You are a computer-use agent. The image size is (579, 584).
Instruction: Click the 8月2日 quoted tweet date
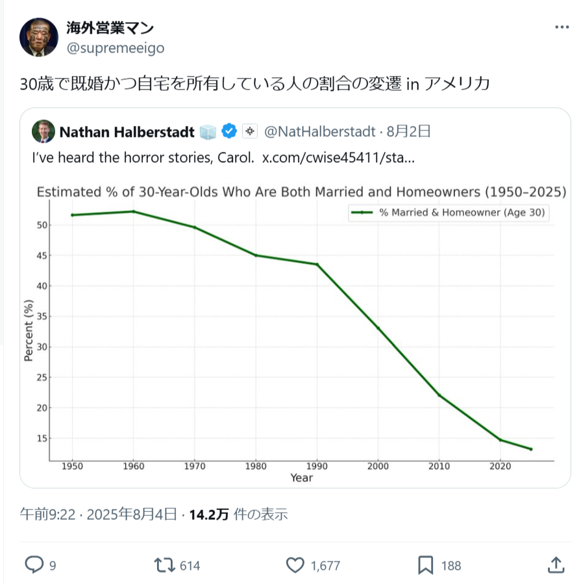408,132
